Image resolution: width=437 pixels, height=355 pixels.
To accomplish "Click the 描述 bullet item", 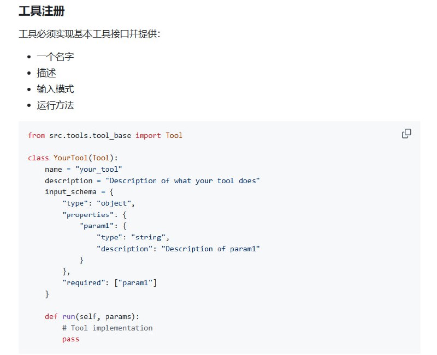I will coord(46,73).
